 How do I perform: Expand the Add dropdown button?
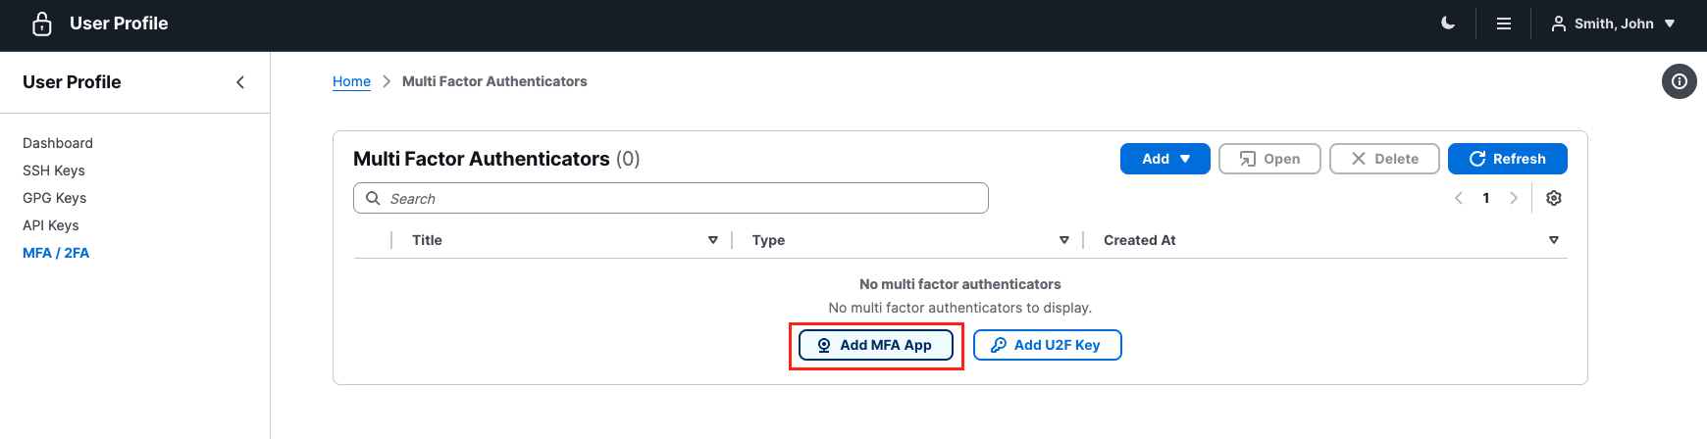1164,159
